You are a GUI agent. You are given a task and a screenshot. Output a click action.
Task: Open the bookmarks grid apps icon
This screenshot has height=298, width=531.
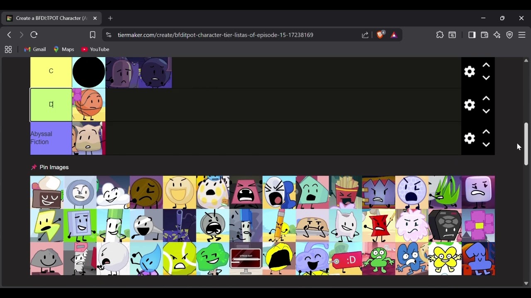pos(8,50)
